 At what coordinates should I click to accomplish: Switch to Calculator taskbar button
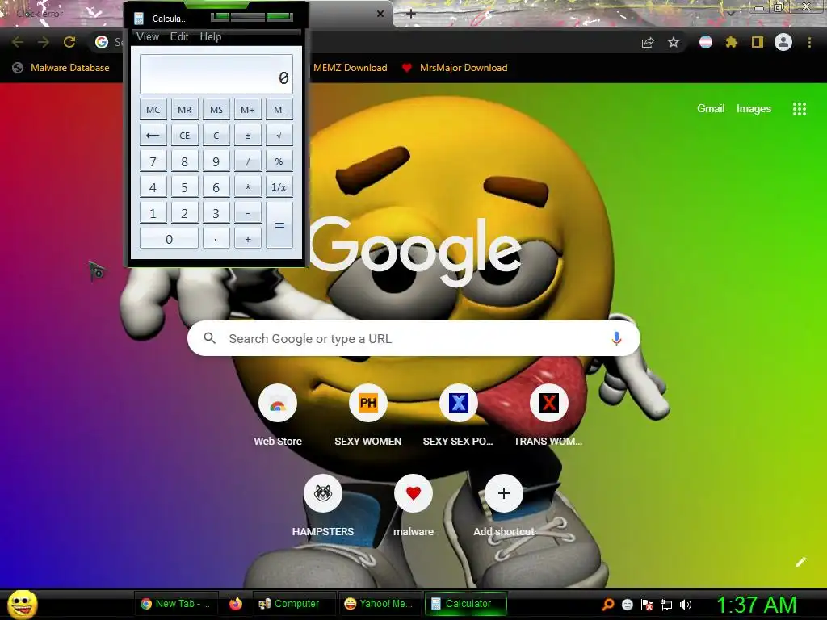tap(466, 604)
